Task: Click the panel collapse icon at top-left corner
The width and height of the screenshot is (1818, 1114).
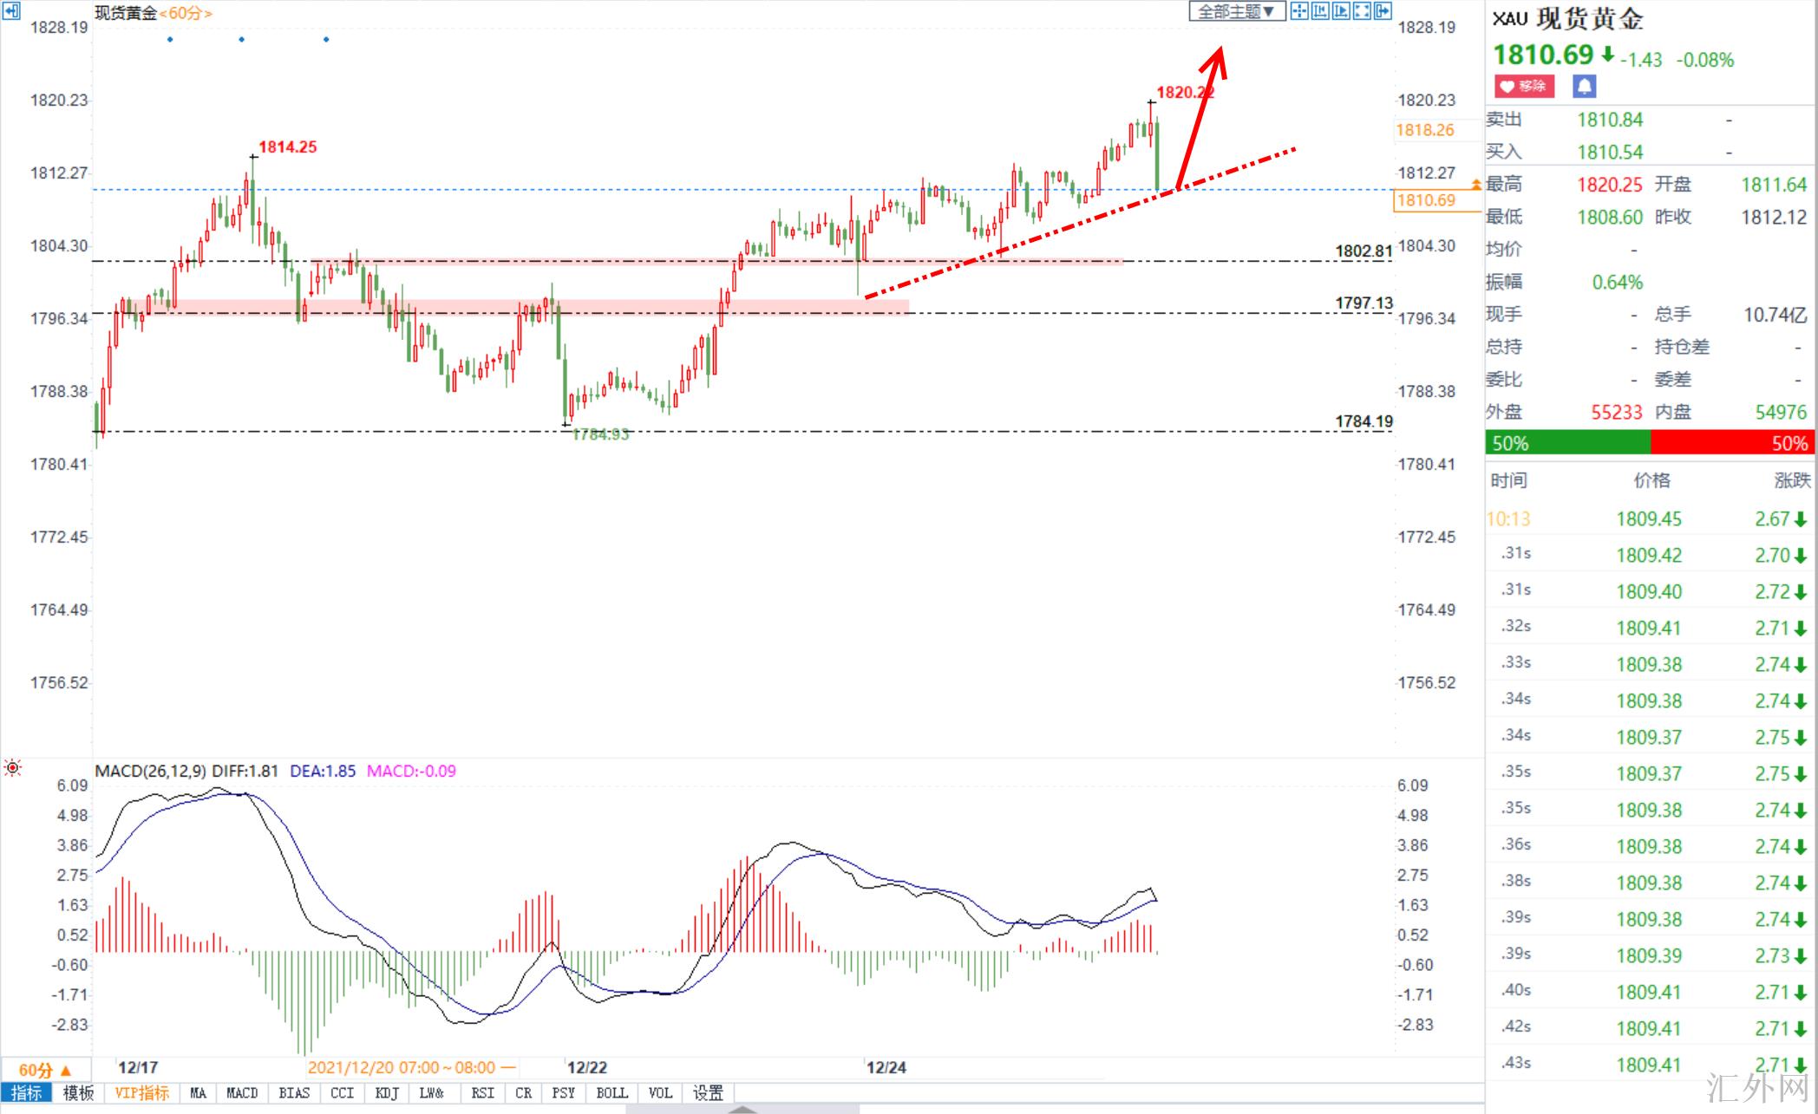Action: (x=11, y=10)
